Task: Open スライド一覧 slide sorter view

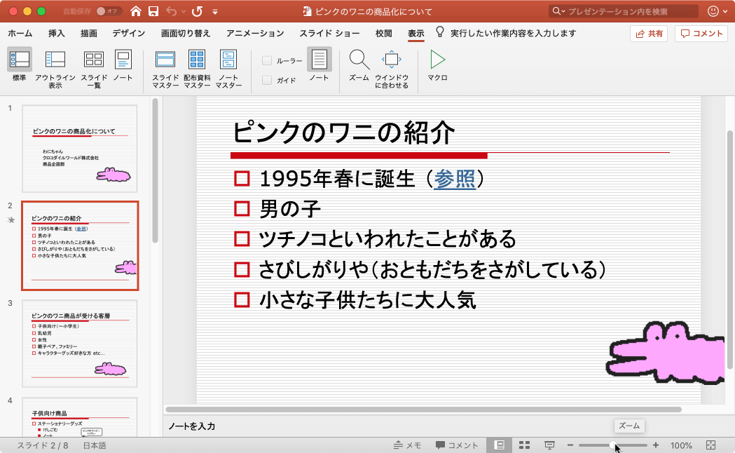Action: pos(94,60)
